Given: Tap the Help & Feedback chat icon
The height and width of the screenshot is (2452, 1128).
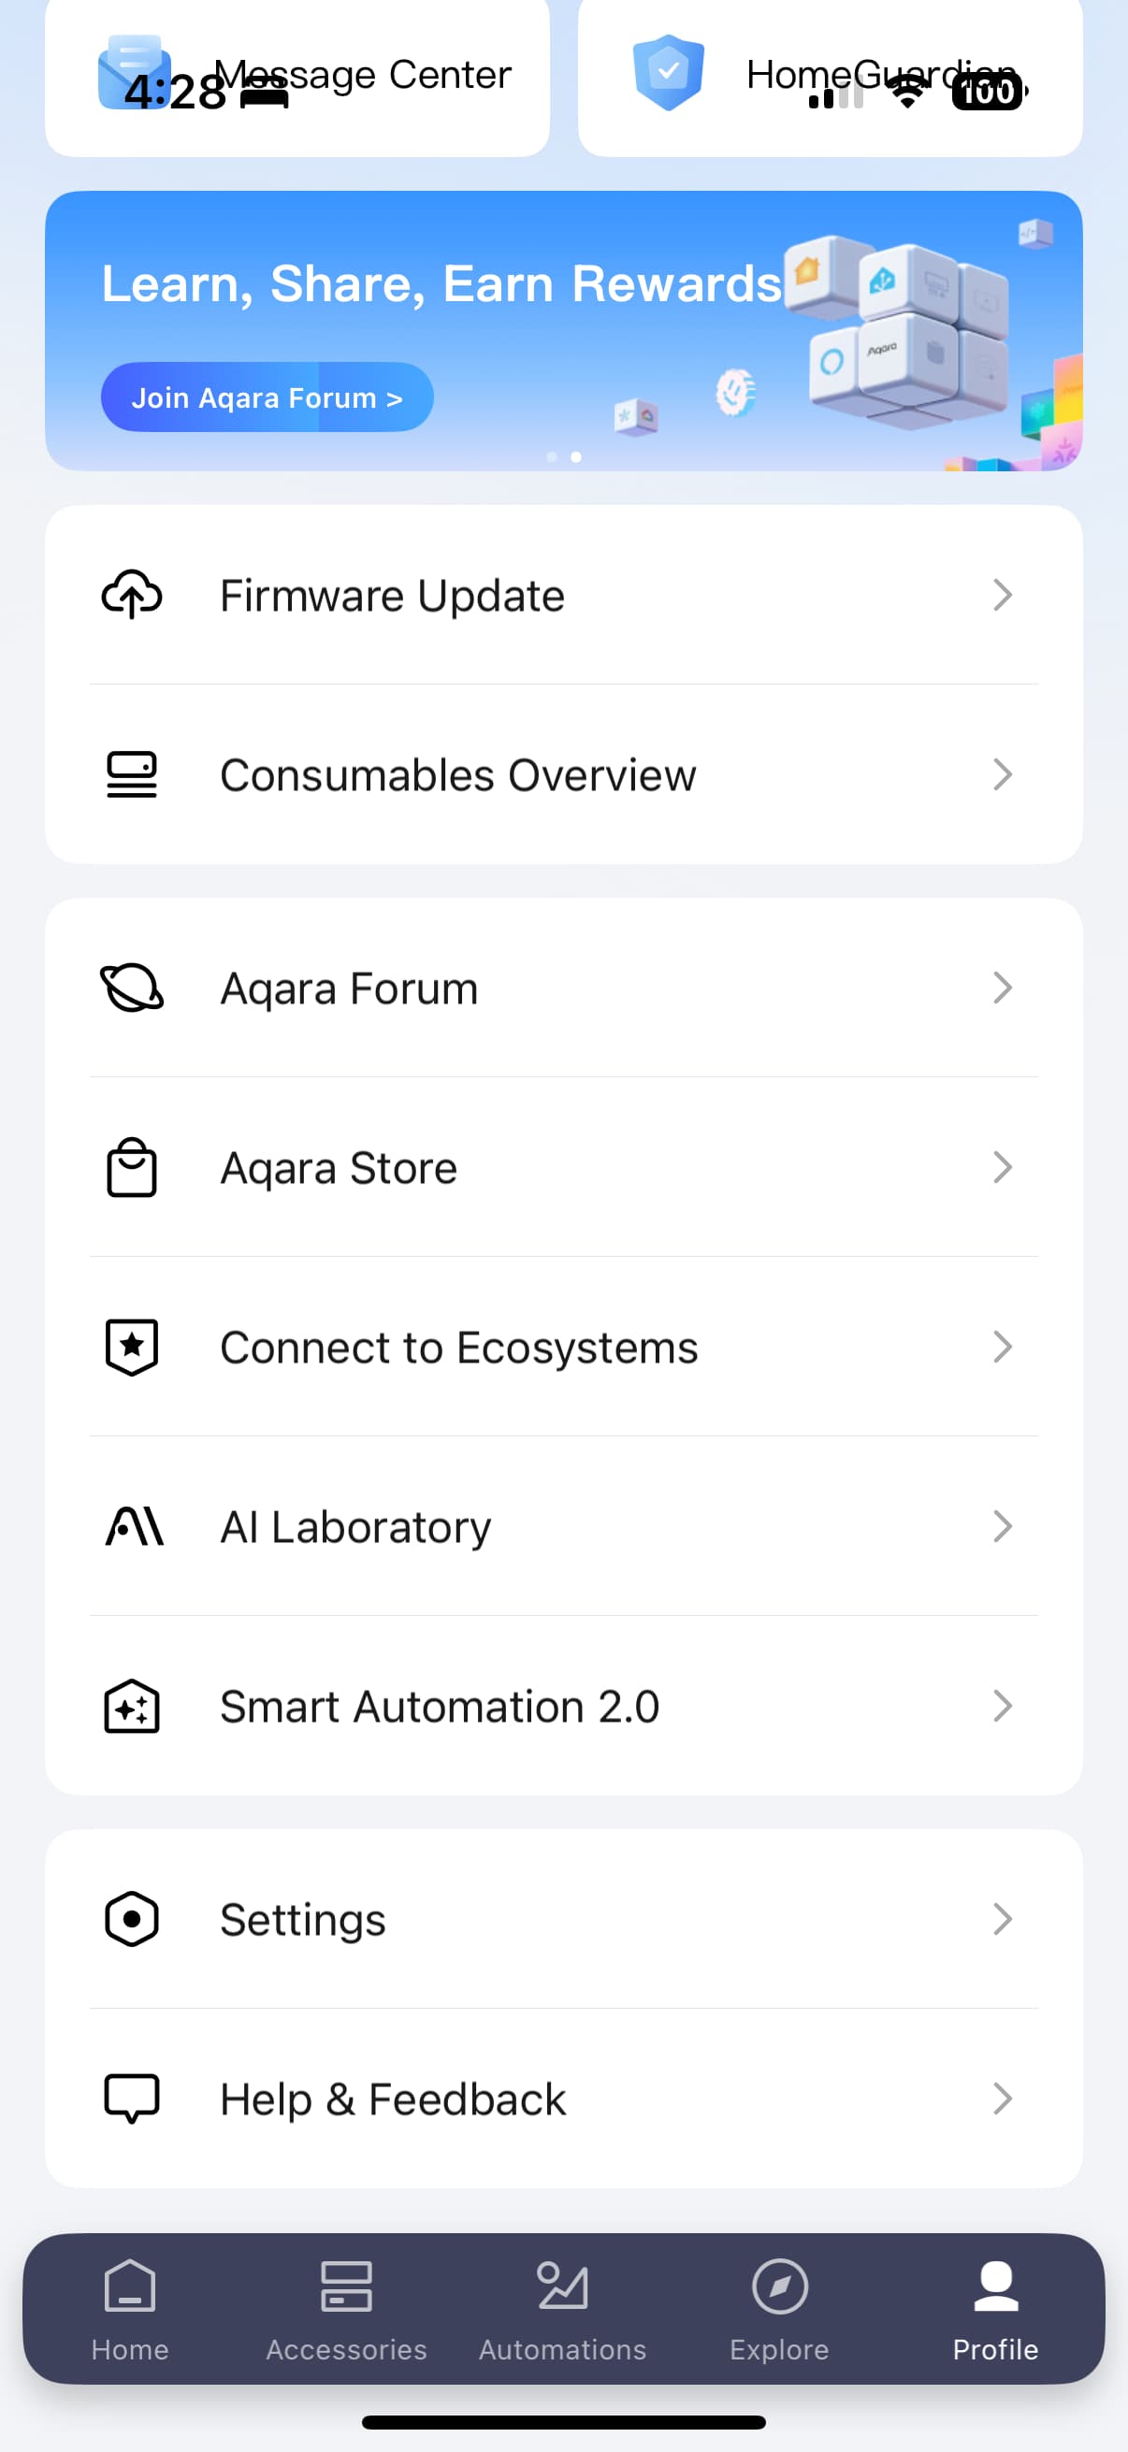Looking at the screenshot, I should click(x=131, y=2098).
